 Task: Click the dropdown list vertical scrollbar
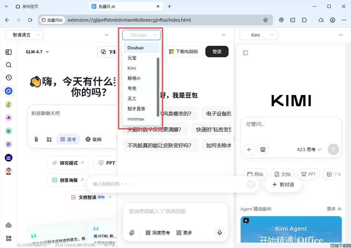(158, 87)
